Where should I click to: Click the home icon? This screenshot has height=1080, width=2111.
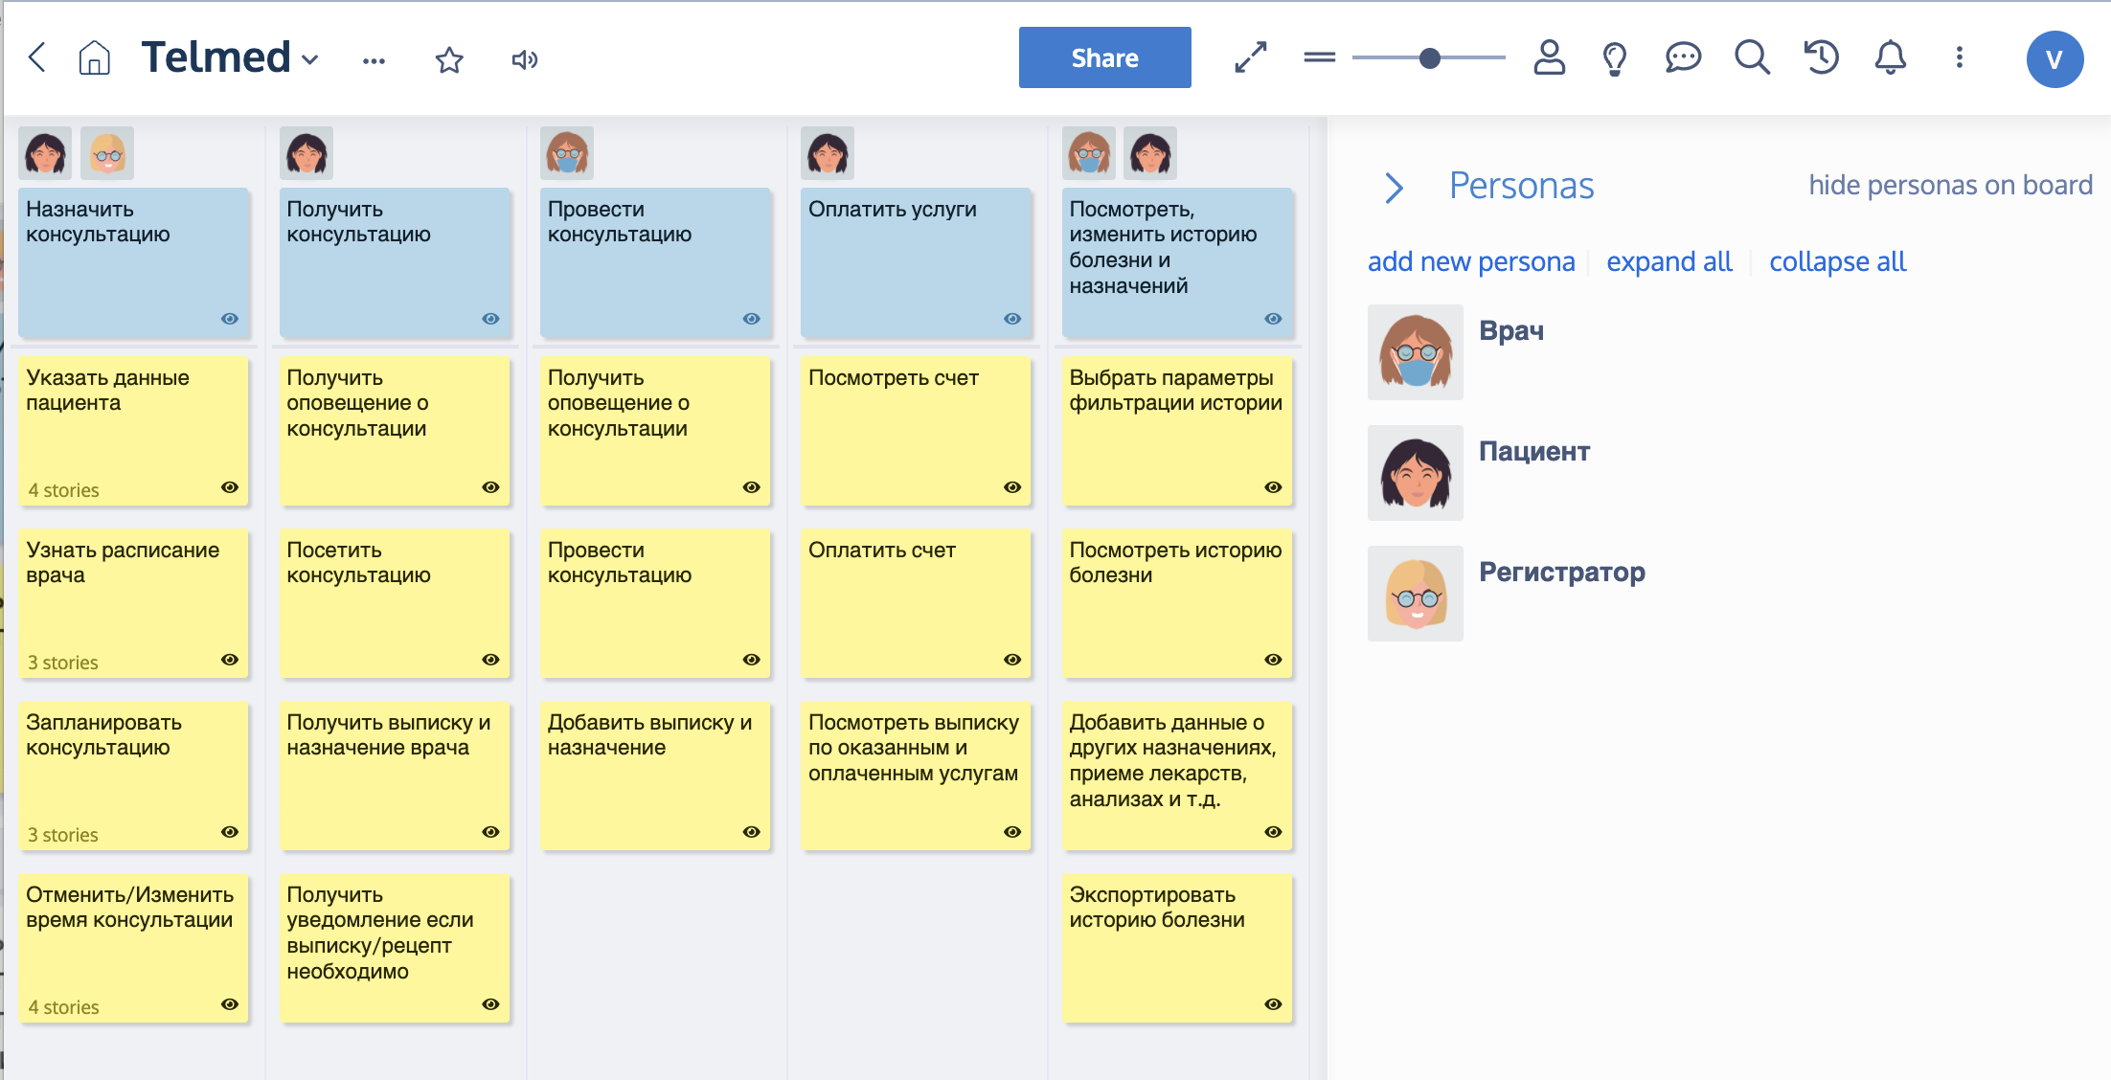(x=94, y=58)
